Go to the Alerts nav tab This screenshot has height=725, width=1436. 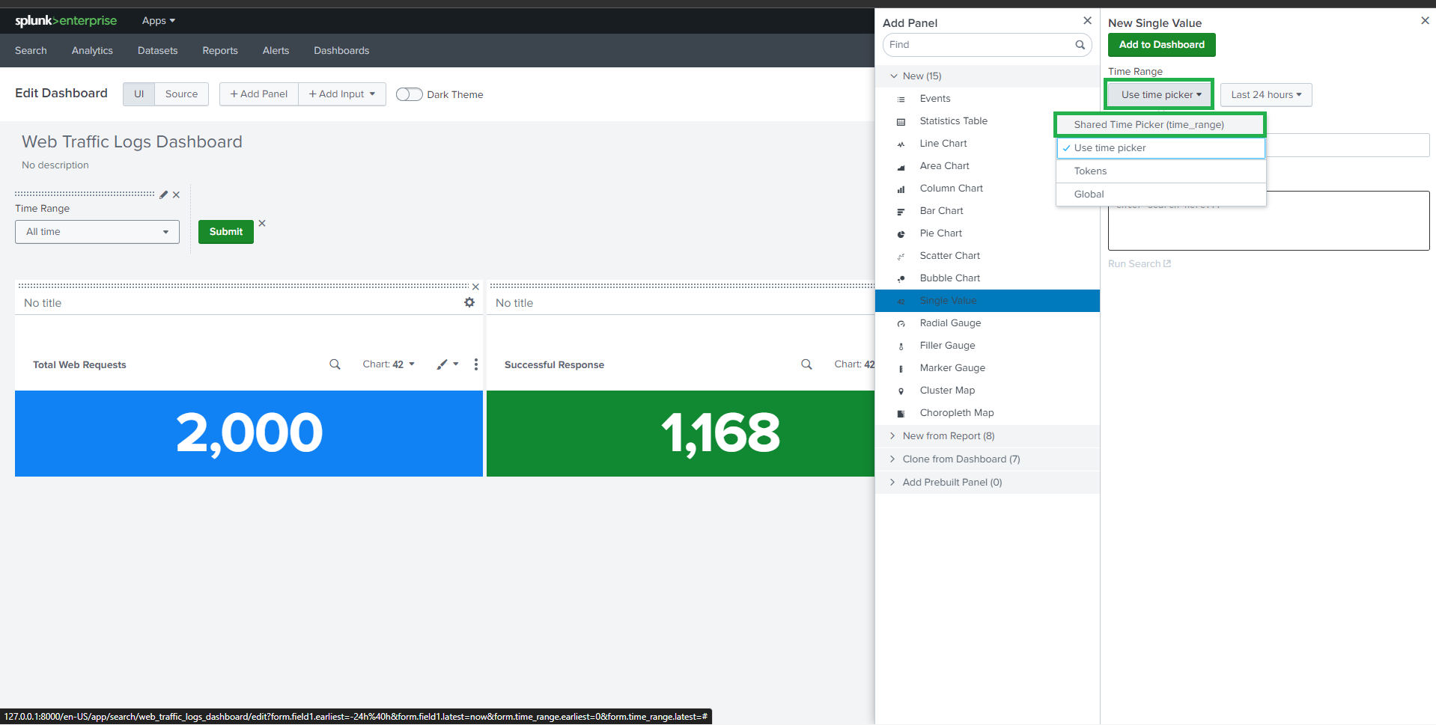[276, 50]
